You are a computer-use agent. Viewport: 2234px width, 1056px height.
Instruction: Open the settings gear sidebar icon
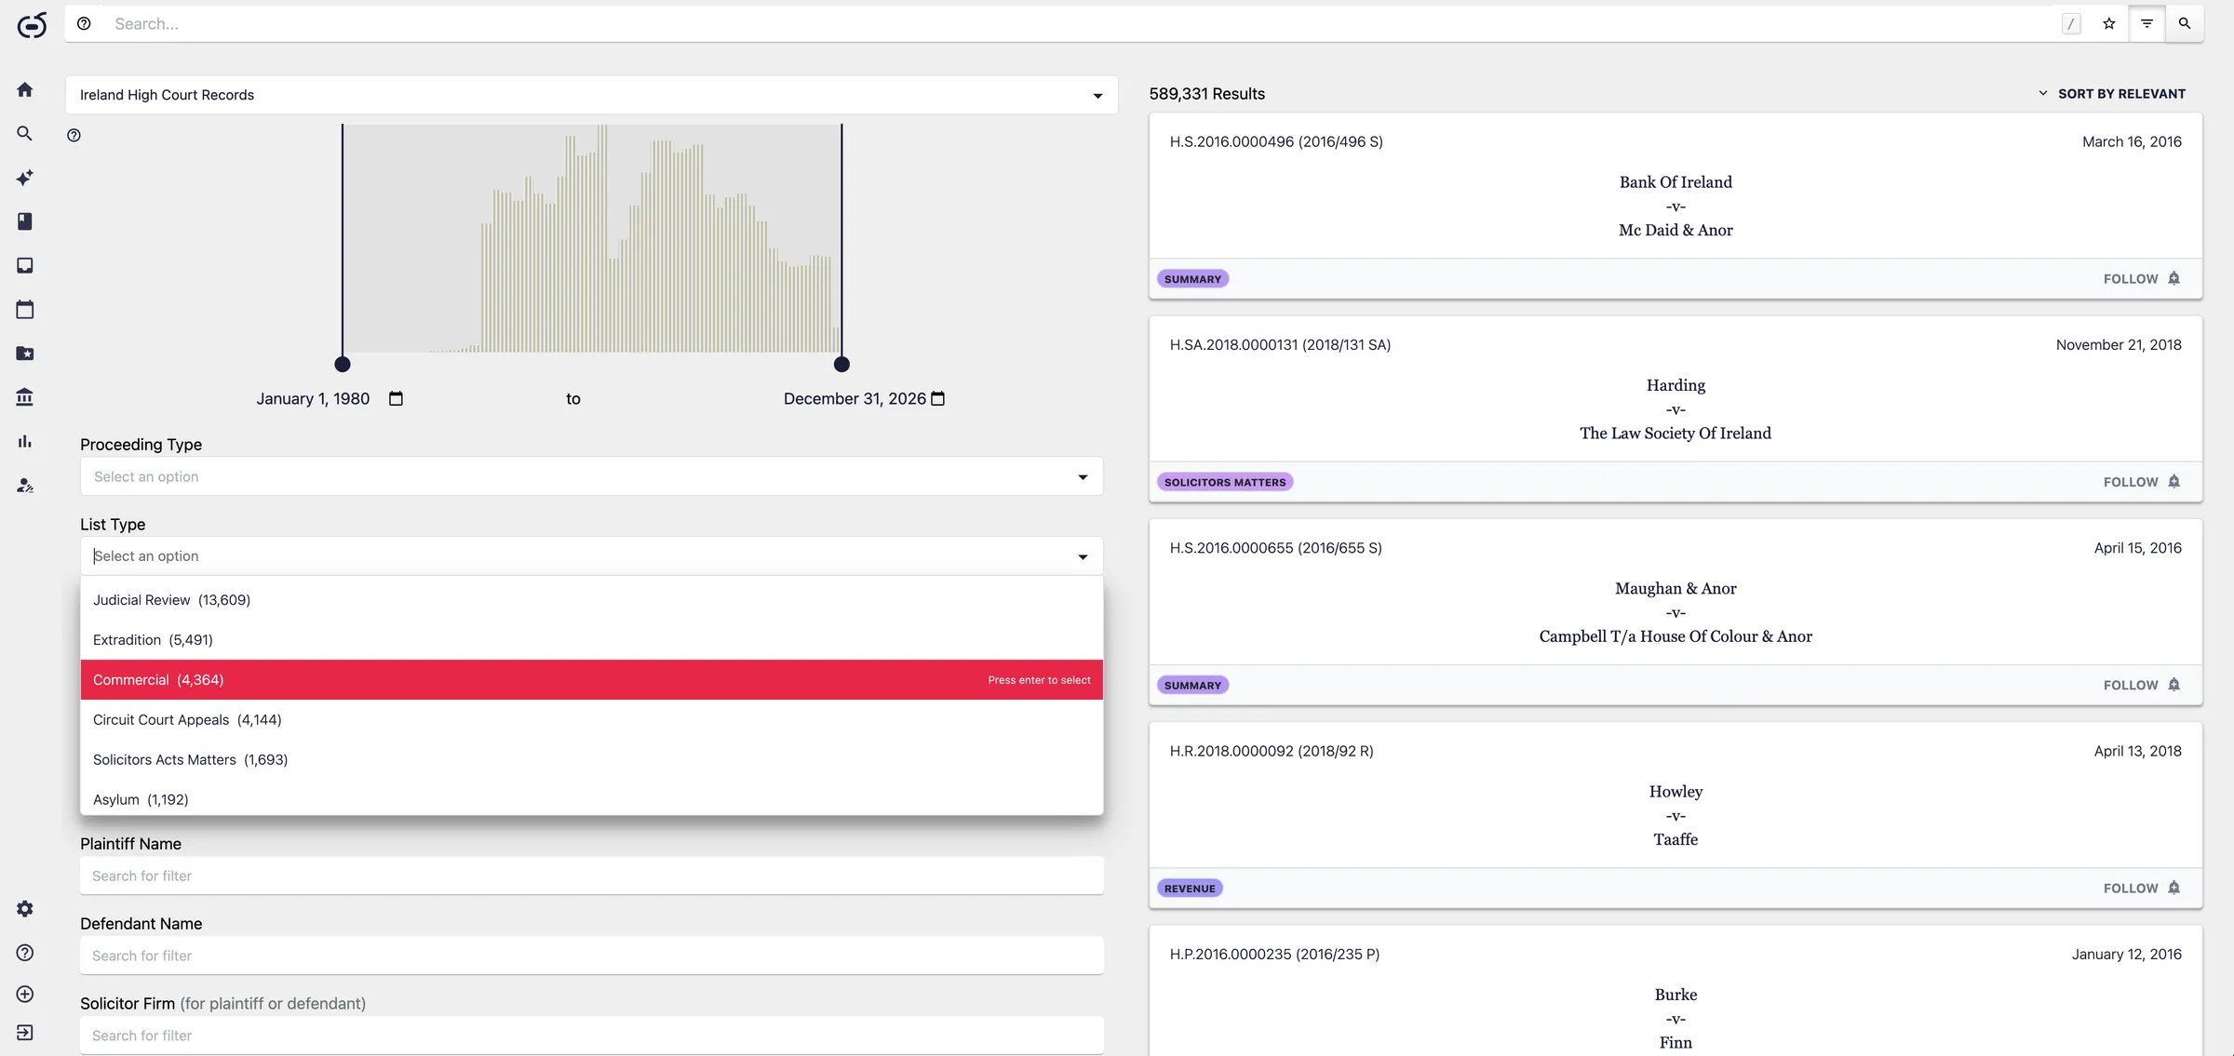click(x=25, y=909)
